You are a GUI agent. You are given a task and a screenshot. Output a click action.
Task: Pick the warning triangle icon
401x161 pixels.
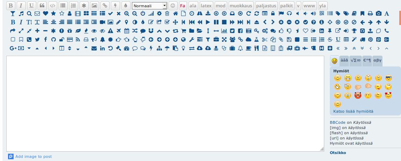coord(110,31)
